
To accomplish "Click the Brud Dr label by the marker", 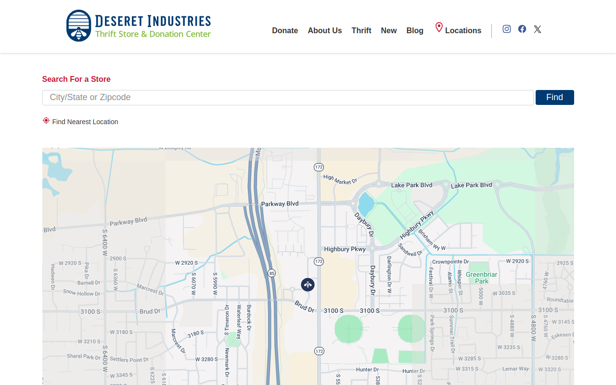I will click(x=305, y=307).
